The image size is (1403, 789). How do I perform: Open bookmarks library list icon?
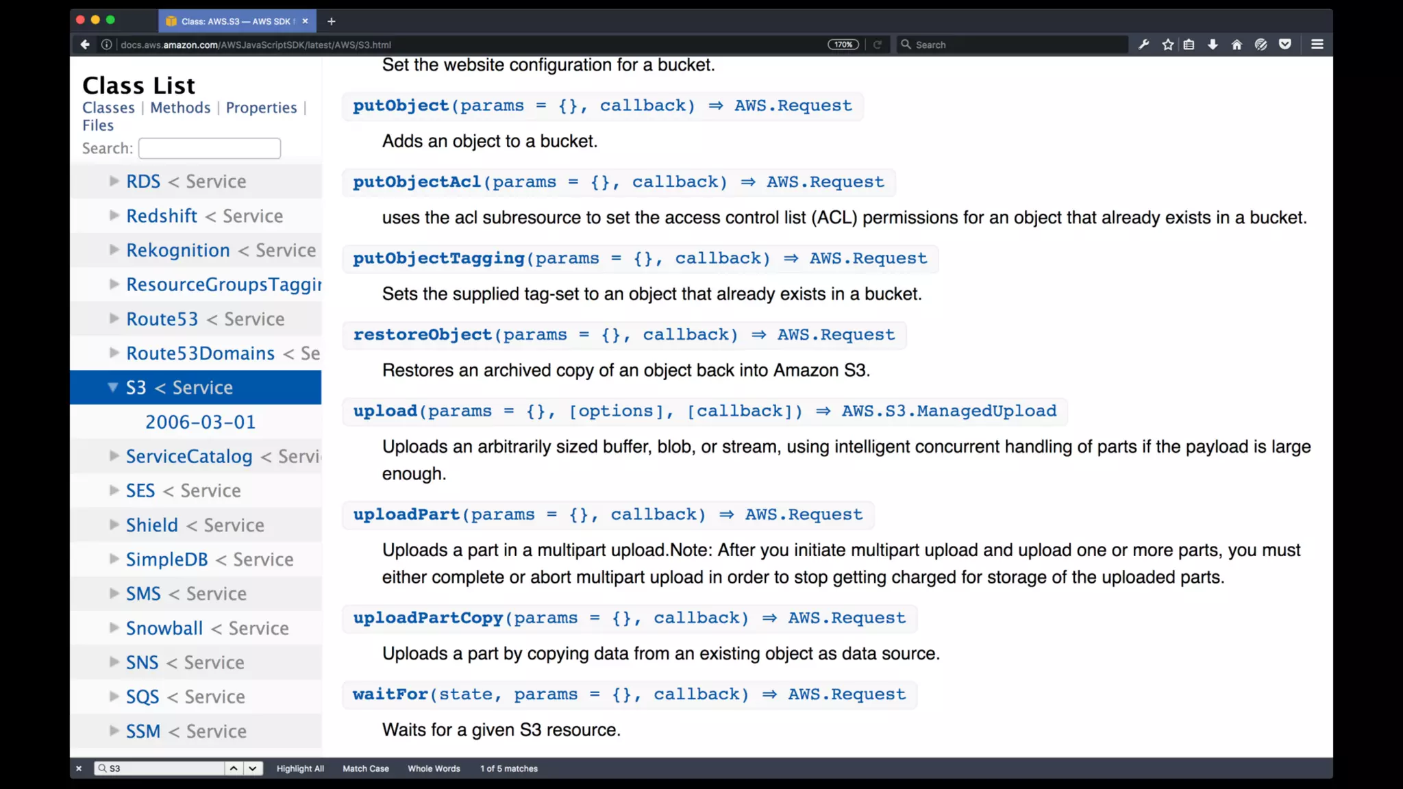tap(1189, 45)
